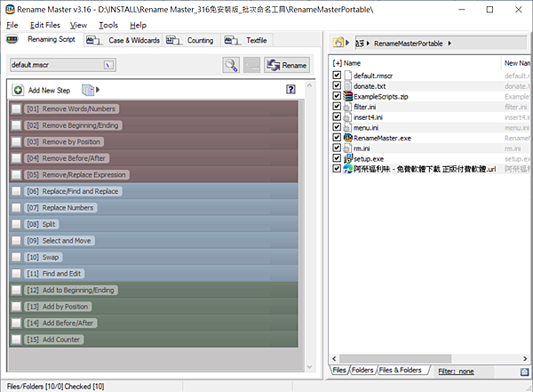Open the Help menu

(x=138, y=25)
